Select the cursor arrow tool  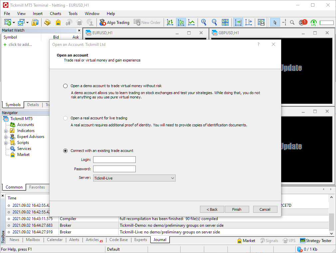275,22
